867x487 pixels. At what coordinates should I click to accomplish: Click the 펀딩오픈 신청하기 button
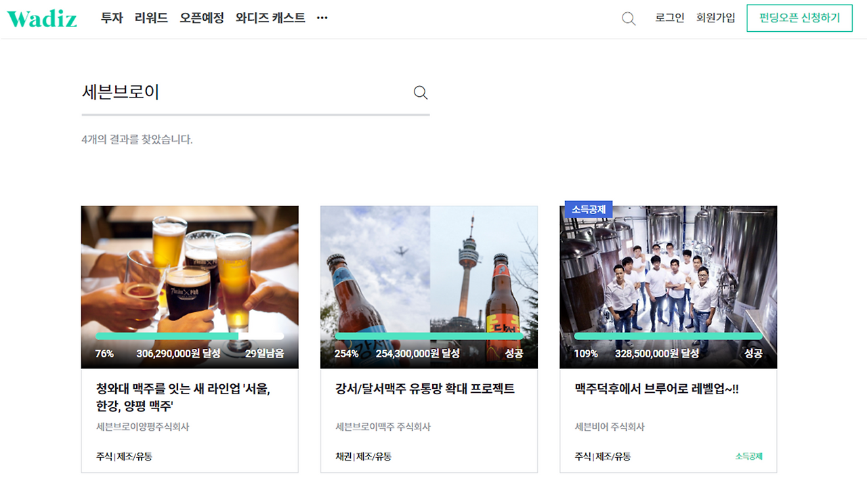(799, 18)
